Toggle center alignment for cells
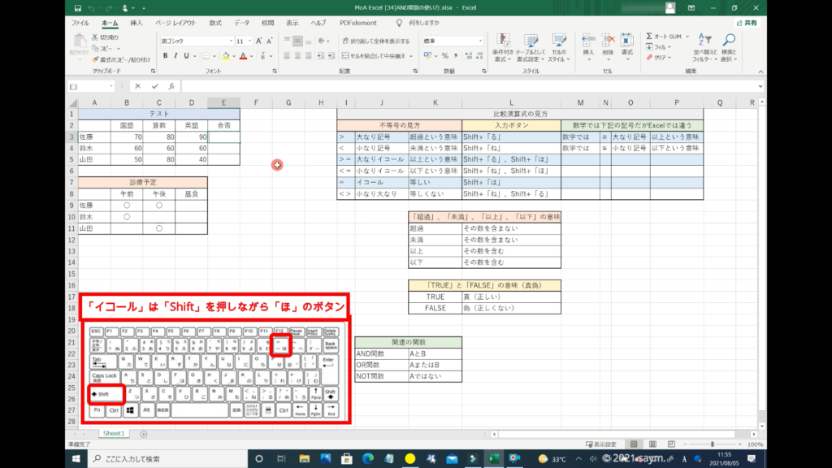 click(298, 56)
